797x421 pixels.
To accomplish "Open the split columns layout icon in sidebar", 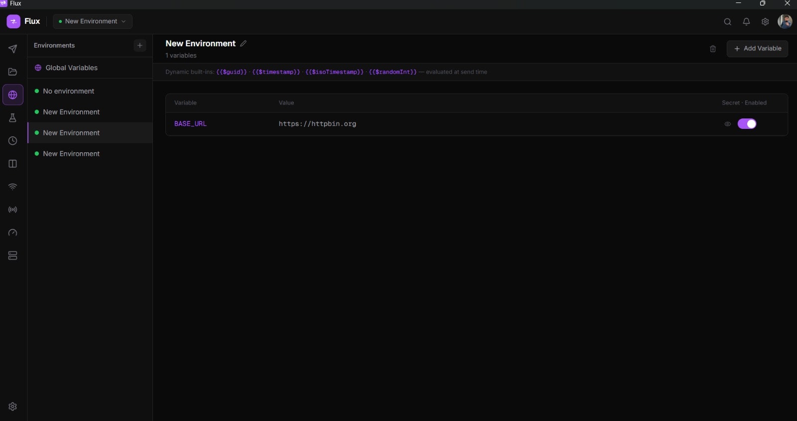I will tap(13, 164).
